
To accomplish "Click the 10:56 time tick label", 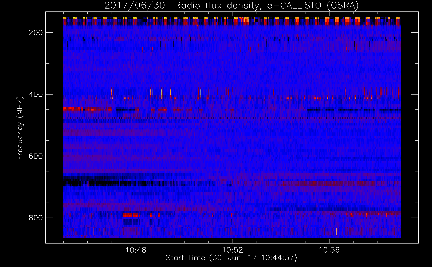I will [x=329, y=250].
